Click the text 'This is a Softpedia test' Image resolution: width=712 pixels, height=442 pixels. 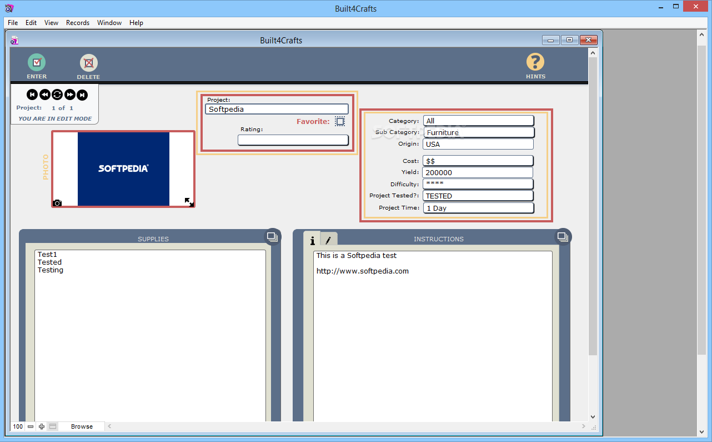coord(357,256)
